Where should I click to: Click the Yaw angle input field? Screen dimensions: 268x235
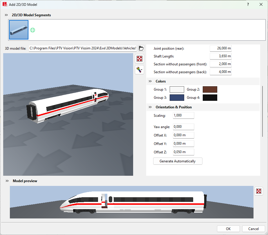point(184,127)
